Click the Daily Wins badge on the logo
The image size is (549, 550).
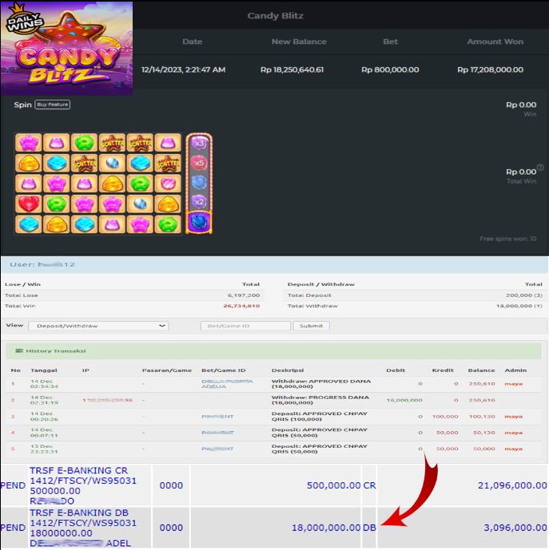pos(24,20)
